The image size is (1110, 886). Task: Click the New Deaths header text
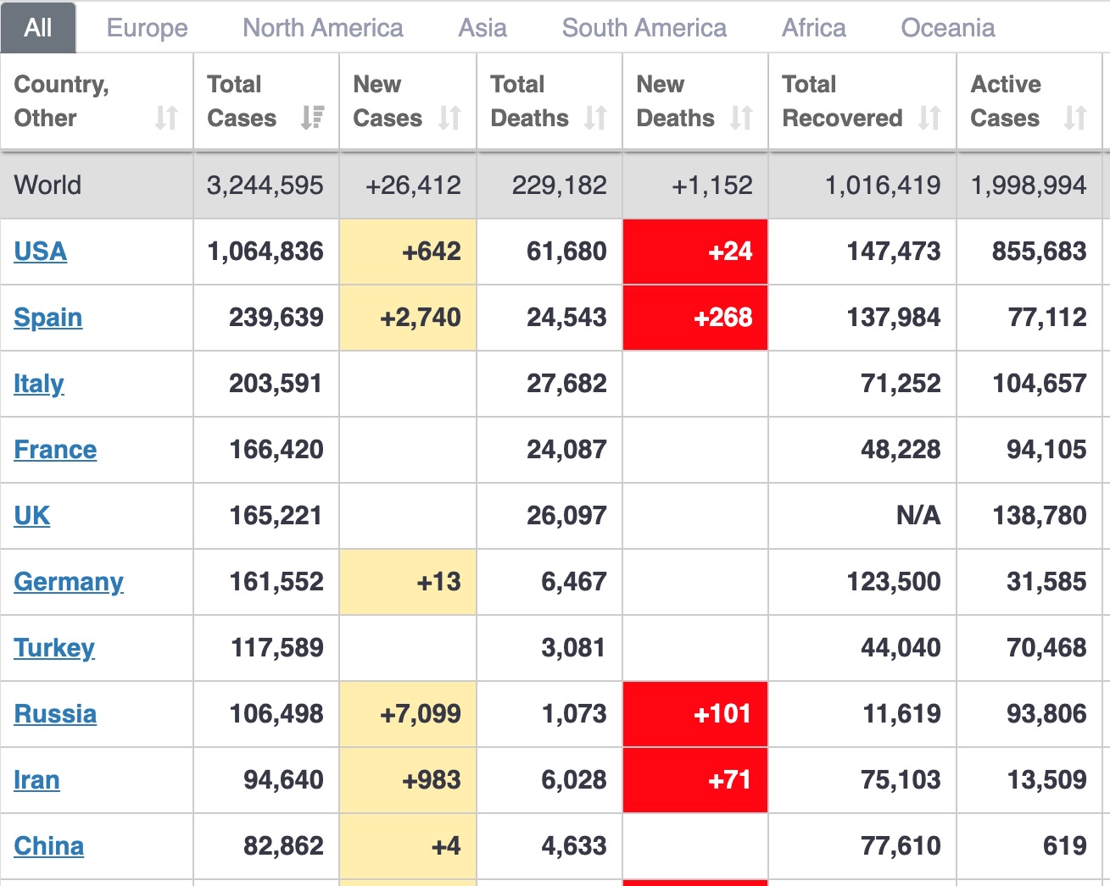coord(675,102)
